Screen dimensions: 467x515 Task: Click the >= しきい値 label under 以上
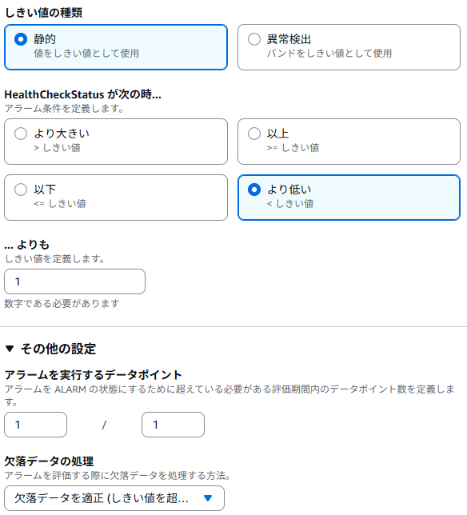[x=293, y=147]
